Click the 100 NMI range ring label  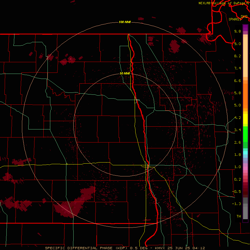(125, 22)
